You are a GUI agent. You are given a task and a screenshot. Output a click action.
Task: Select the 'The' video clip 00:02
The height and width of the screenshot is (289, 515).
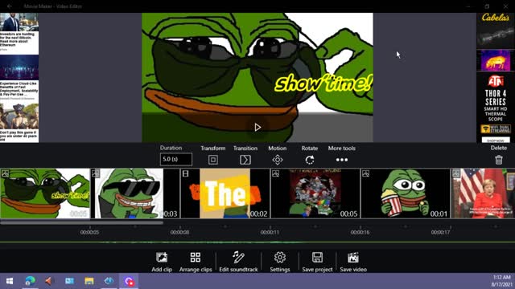(225, 193)
